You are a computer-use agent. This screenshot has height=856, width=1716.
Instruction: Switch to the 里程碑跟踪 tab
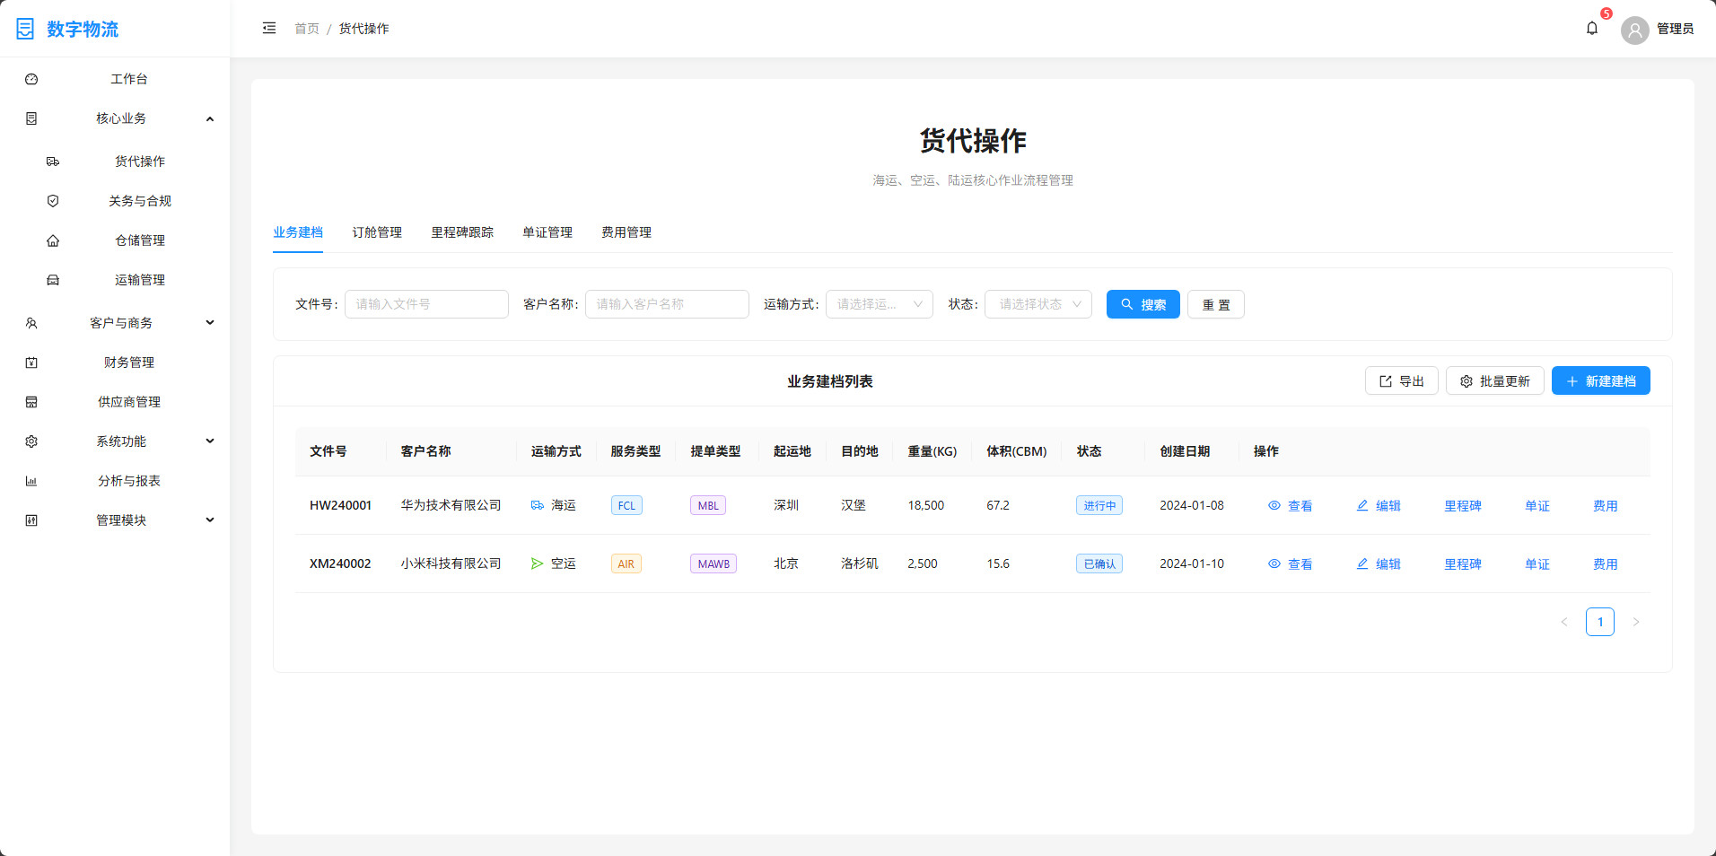[x=462, y=232]
